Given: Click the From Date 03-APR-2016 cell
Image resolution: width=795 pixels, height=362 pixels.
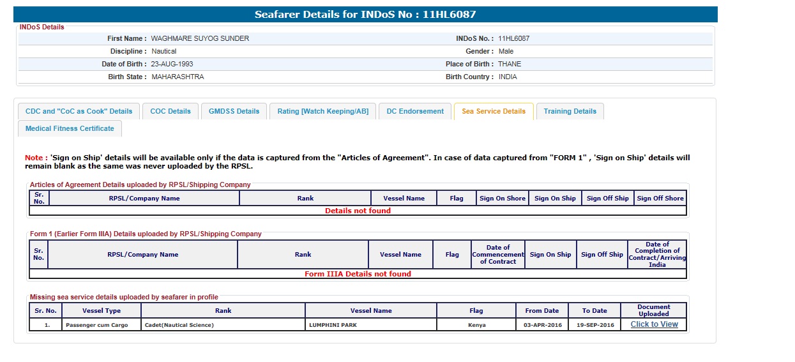Looking at the screenshot, I should (x=541, y=325).
